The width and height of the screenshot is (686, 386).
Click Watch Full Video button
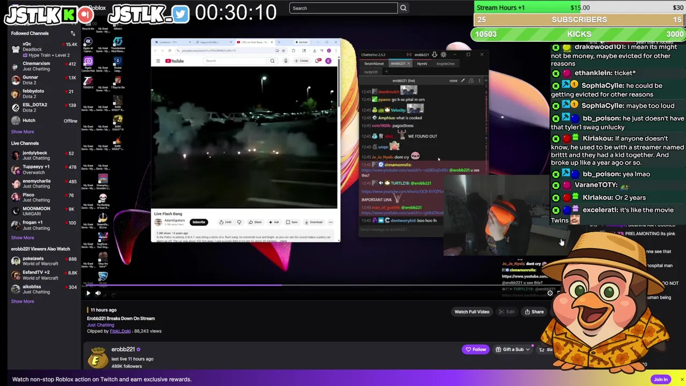pyautogui.click(x=472, y=311)
